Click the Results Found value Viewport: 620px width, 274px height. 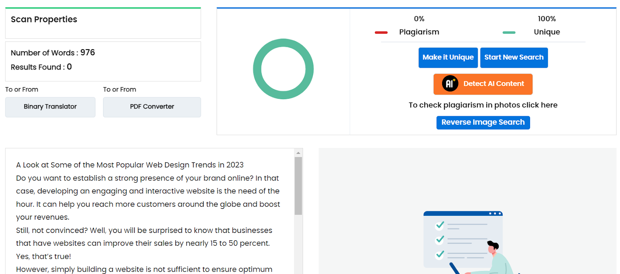click(x=69, y=67)
